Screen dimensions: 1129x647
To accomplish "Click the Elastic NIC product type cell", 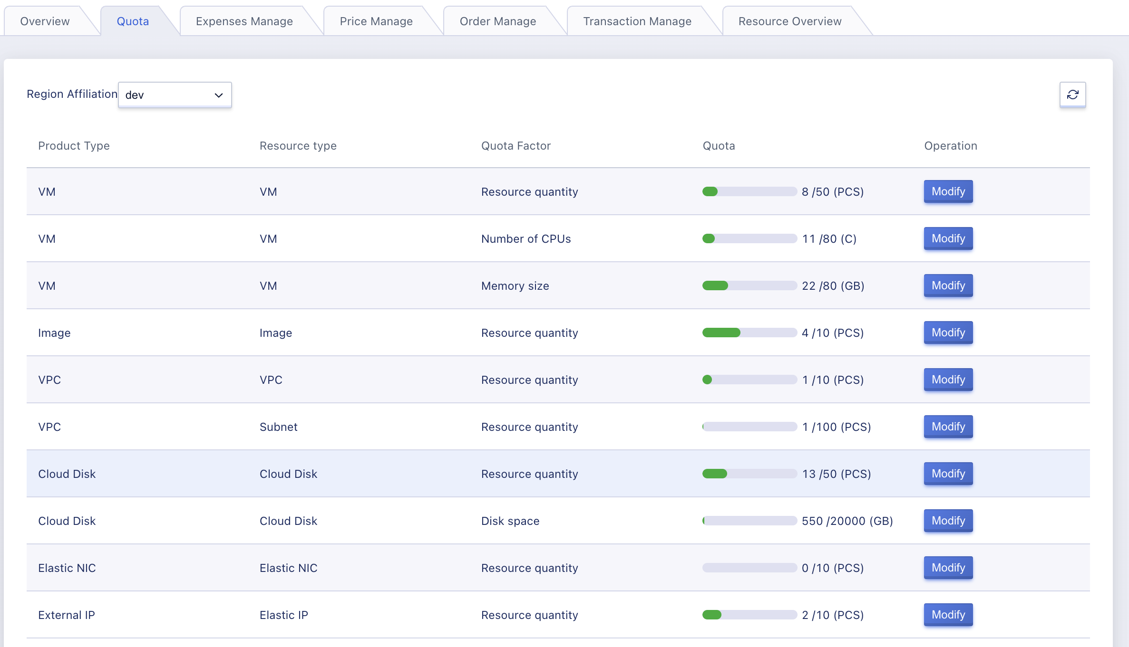I will (67, 568).
